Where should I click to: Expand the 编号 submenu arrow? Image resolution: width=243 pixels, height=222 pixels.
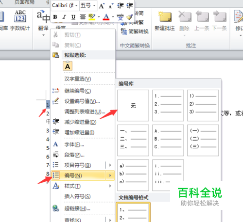[x=110, y=175]
